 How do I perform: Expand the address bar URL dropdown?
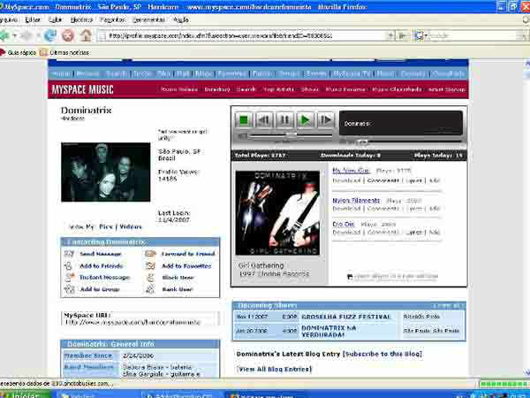pyautogui.click(x=391, y=35)
